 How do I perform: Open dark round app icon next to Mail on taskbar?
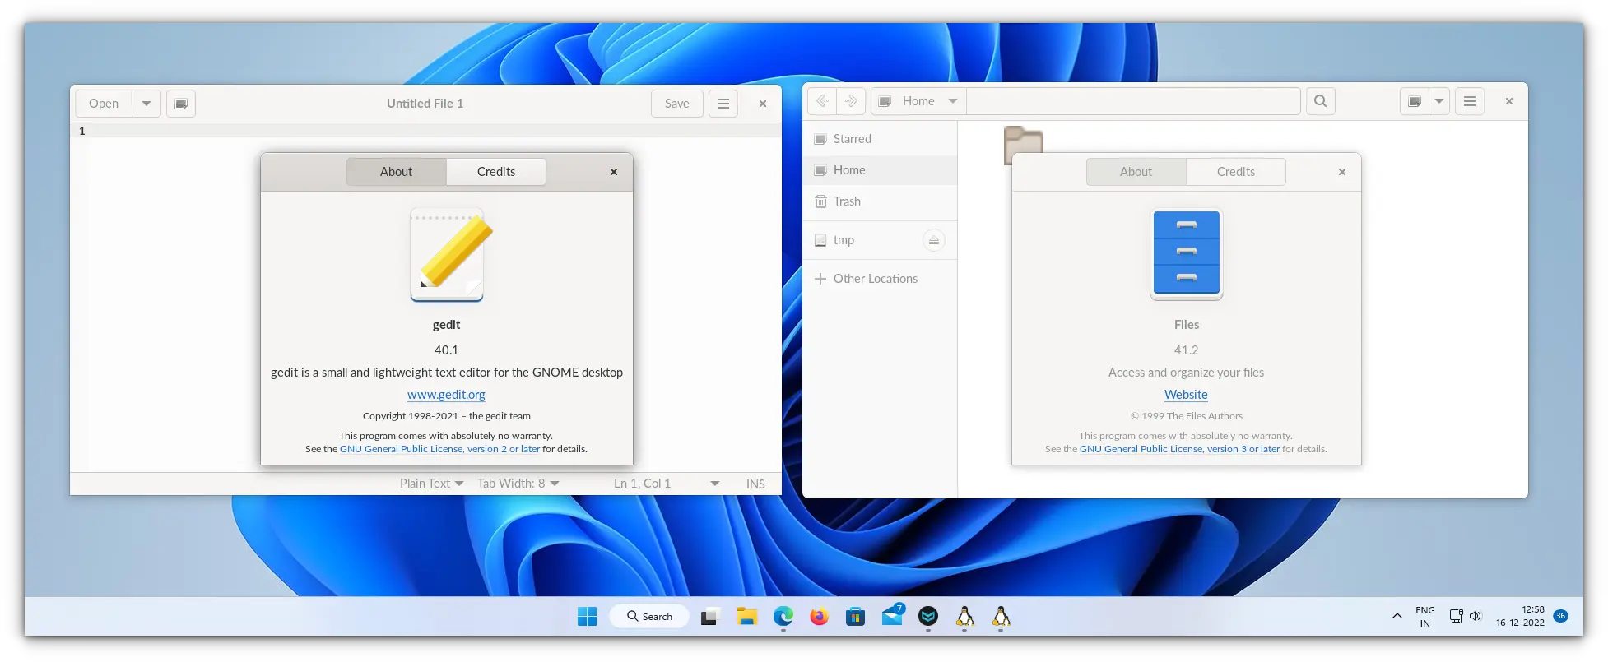pyautogui.click(x=928, y=617)
